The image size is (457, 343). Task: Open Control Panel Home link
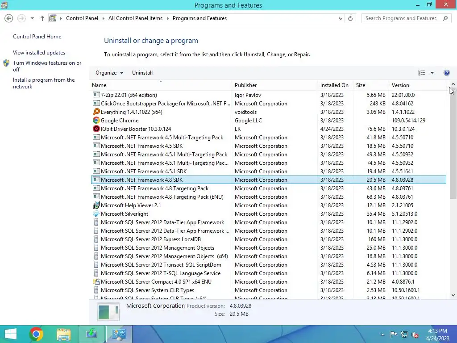coord(37,37)
